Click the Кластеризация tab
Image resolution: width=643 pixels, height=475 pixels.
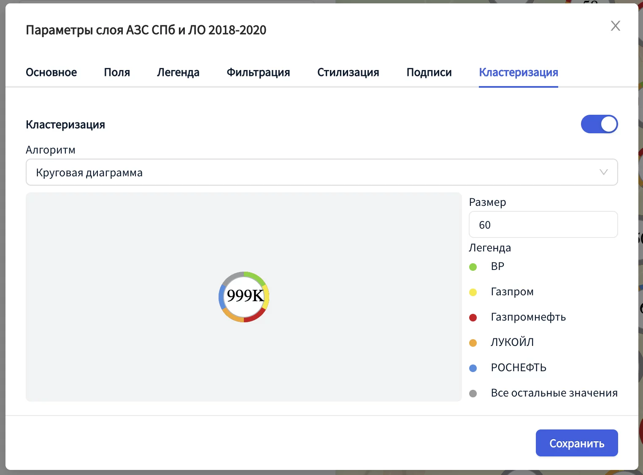[x=518, y=73]
